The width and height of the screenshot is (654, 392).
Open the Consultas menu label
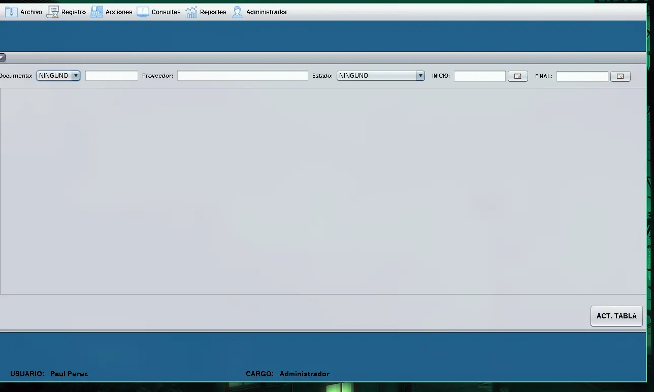(166, 12)
